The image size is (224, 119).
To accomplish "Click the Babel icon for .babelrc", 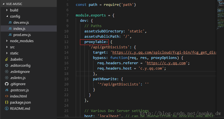I will [7, 59].
